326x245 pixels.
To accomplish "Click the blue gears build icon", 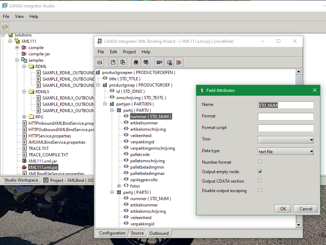I will [x=159, y=62].
